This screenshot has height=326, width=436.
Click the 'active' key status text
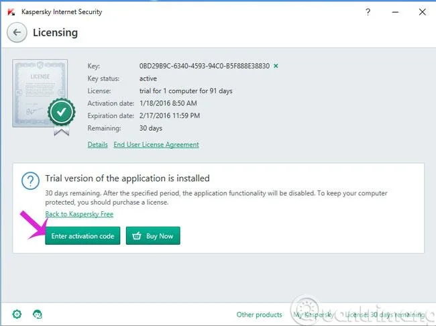click(x=148, y=78)
